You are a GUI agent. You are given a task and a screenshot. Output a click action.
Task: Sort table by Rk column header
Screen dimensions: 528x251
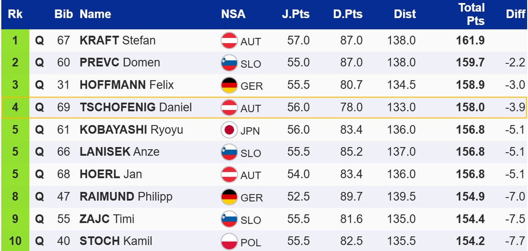pyautogui.click(x=15, y=14)
